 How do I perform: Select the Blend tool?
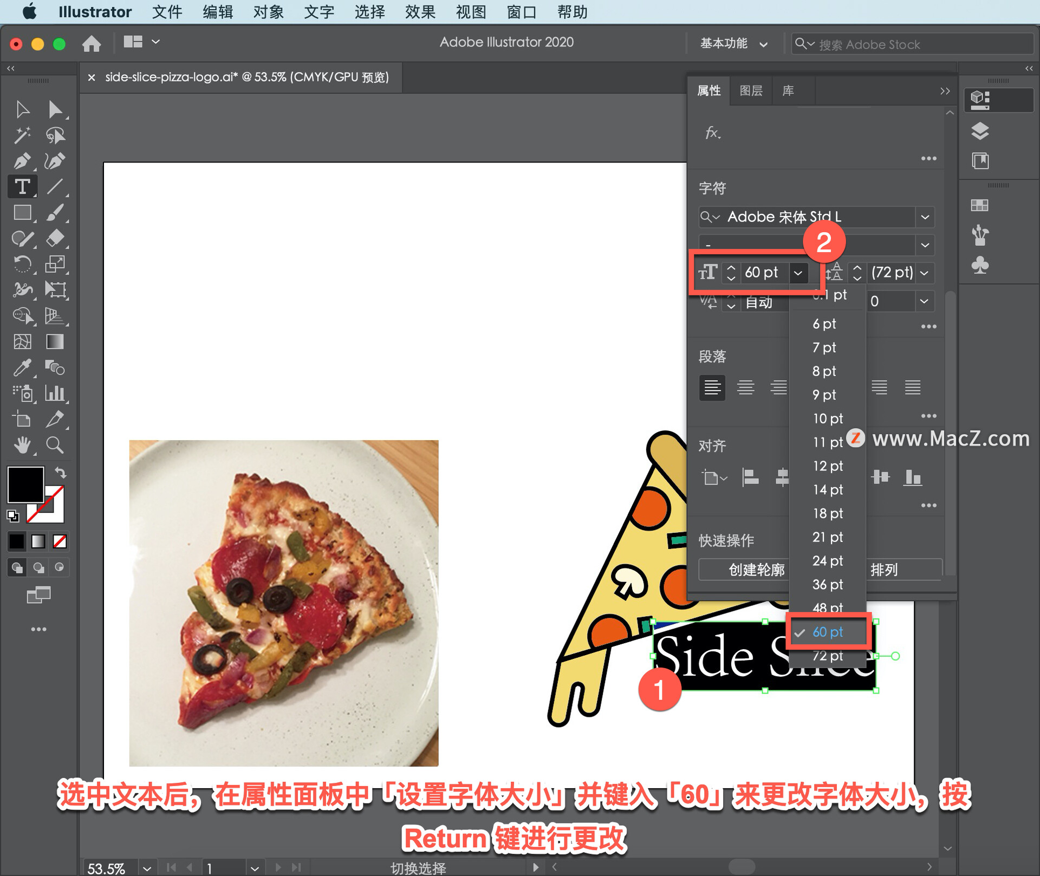(x=55, y=368)
